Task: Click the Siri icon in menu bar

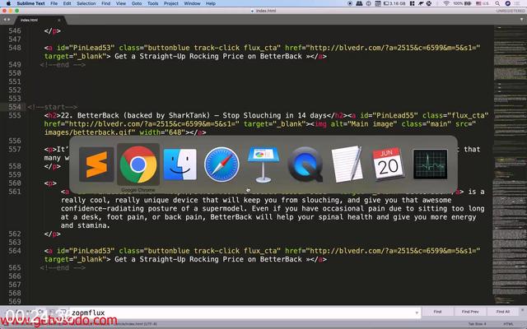Action: click(x=508, y=3)
